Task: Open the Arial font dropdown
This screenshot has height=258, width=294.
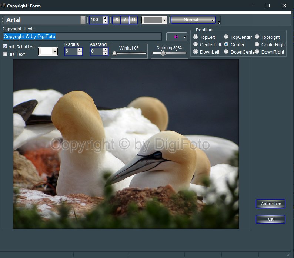Action: click(83, 20)
